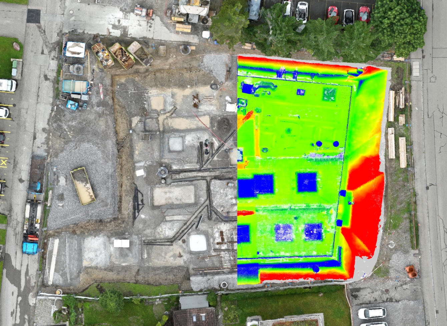Image resolution: width=447 pixels, height=326 pixels.
Task: Select the blue truck cab at lower left
Action: pos(30,248)
